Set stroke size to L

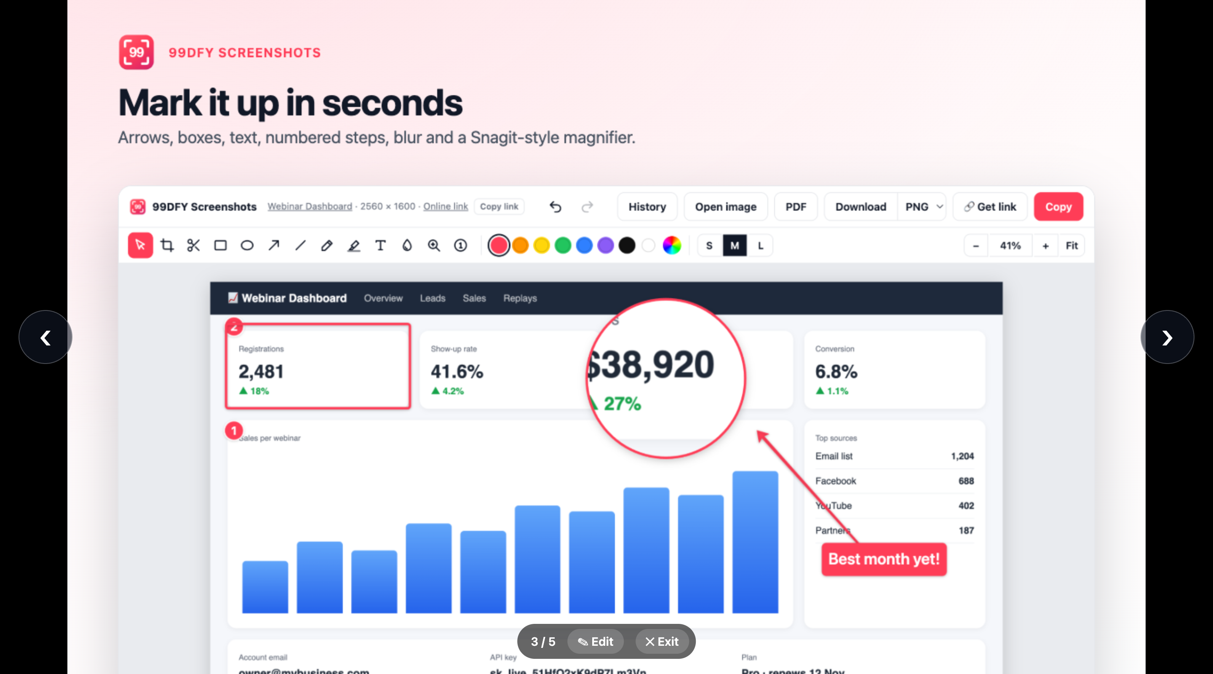760,246
